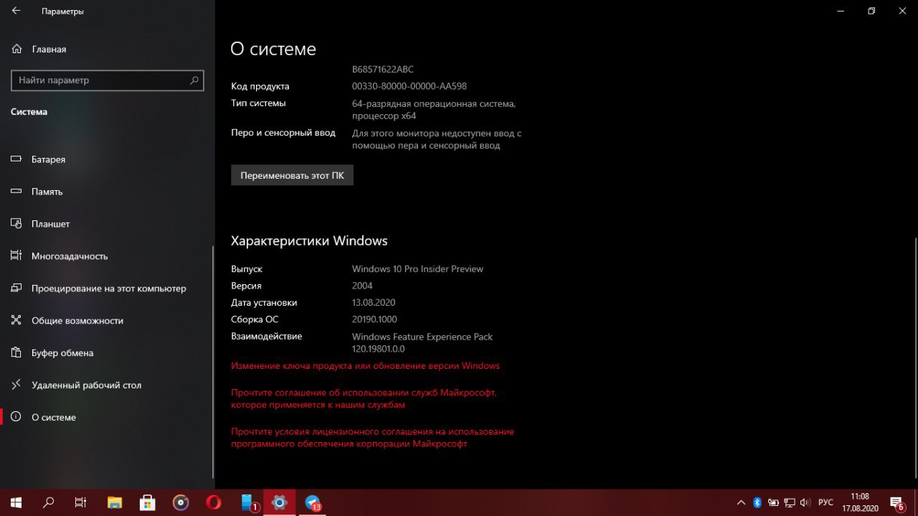
Task: Open Telegram from the taskbar
Action: click(313, 502)
